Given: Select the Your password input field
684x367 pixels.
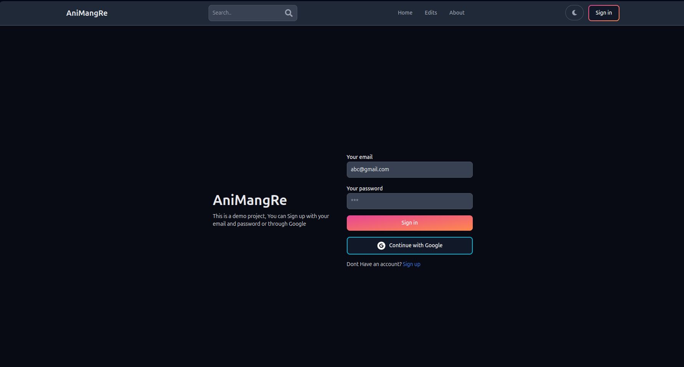Looking at the screenshot, I should pyautogui.click(x=409, y=201).
